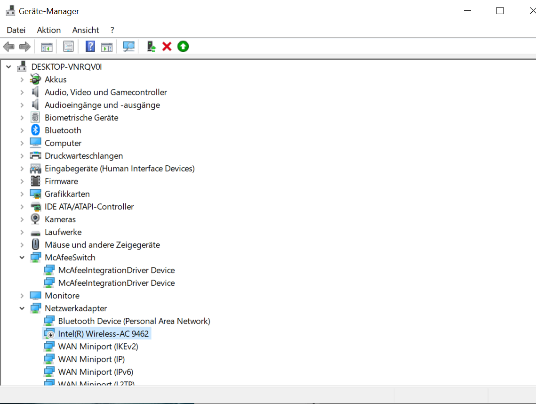Click the Druckwarteschlangen printer icon
This screenshot has width=536, height=404.
35,156
